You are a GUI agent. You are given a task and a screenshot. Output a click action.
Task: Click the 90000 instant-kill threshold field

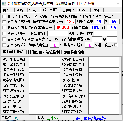coord(63,27)
